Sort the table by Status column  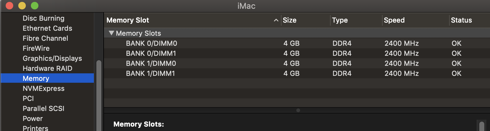(461, 20)
